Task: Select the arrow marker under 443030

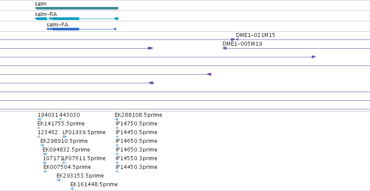Action: point(60,119)
